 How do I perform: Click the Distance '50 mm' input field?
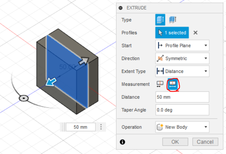pos(182,97)
